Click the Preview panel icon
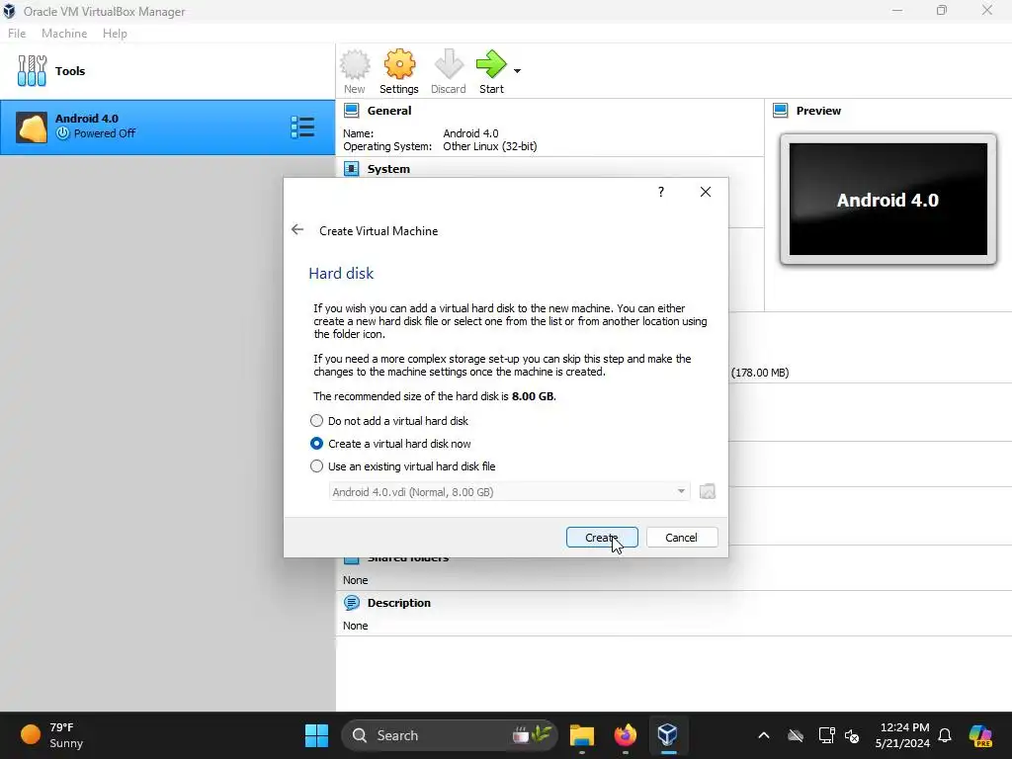The width and height of the screenshot is (1012, 759). [x=781, y=111]
